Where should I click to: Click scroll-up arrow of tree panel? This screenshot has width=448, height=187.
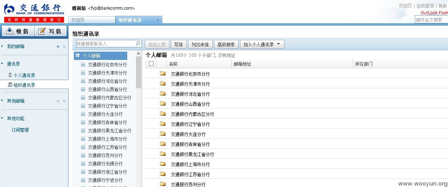click(x=139, y=54)
